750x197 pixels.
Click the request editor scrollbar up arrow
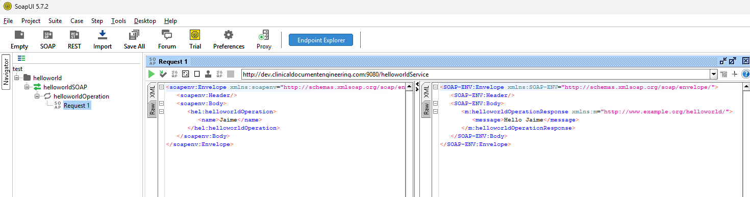(x=409, y=87)
